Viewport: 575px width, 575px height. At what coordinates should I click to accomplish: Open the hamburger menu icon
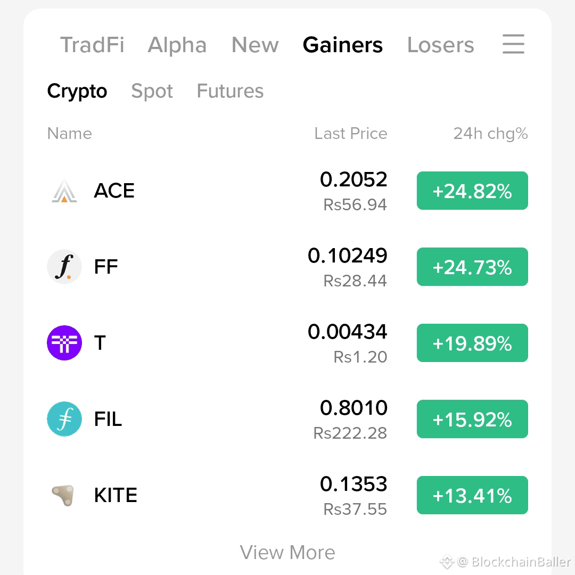point(513,44)
